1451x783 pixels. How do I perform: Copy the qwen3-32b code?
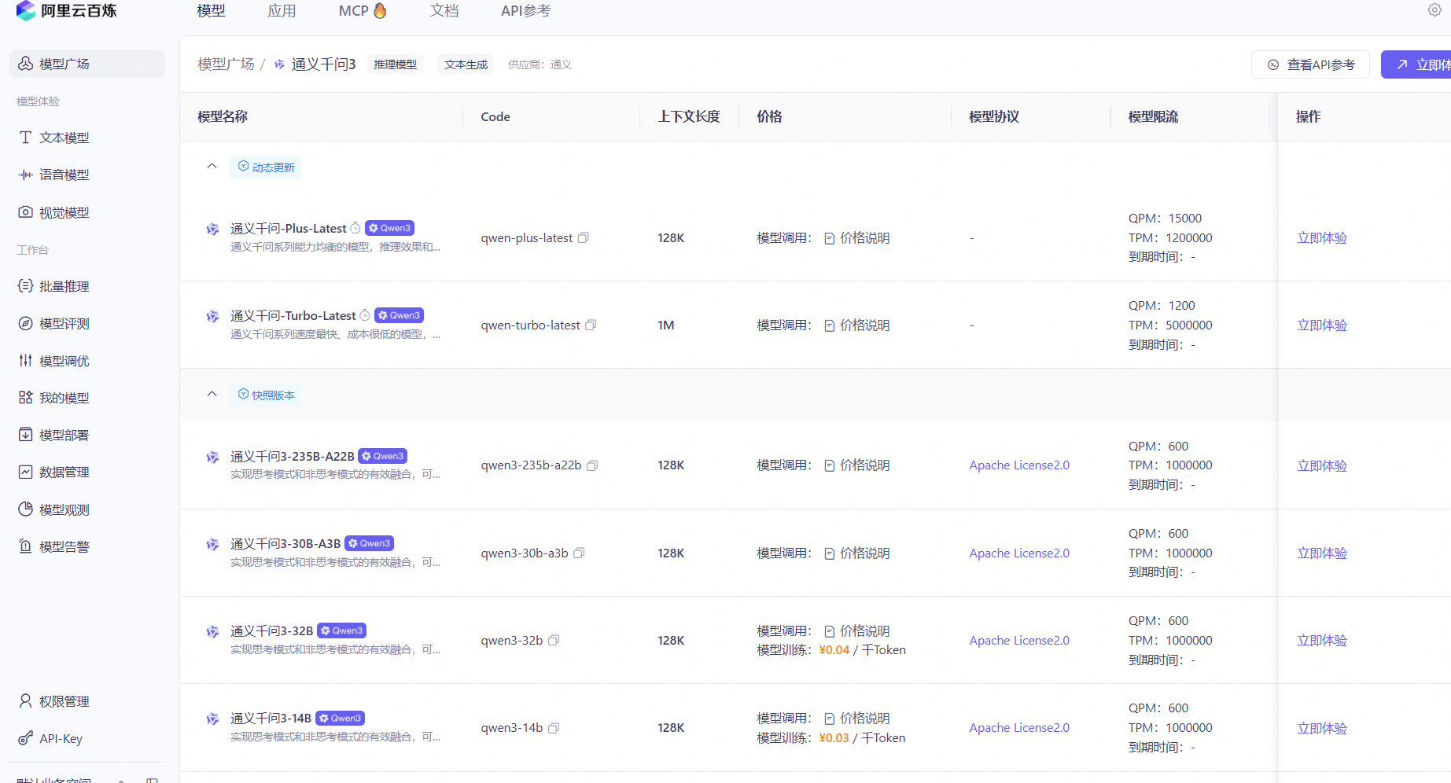(554, 640)
